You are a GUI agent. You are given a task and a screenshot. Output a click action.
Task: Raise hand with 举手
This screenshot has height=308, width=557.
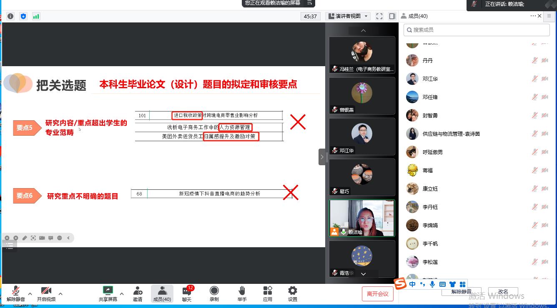pyautogui.click(x=242, y=293)
